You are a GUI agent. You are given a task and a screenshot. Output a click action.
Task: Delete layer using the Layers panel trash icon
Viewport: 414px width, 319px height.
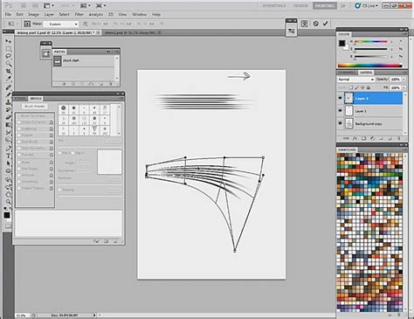click(398, 138)
